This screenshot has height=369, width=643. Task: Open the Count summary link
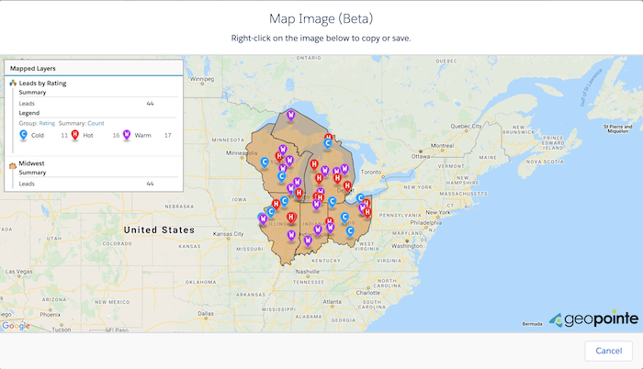tap(96, 123)
